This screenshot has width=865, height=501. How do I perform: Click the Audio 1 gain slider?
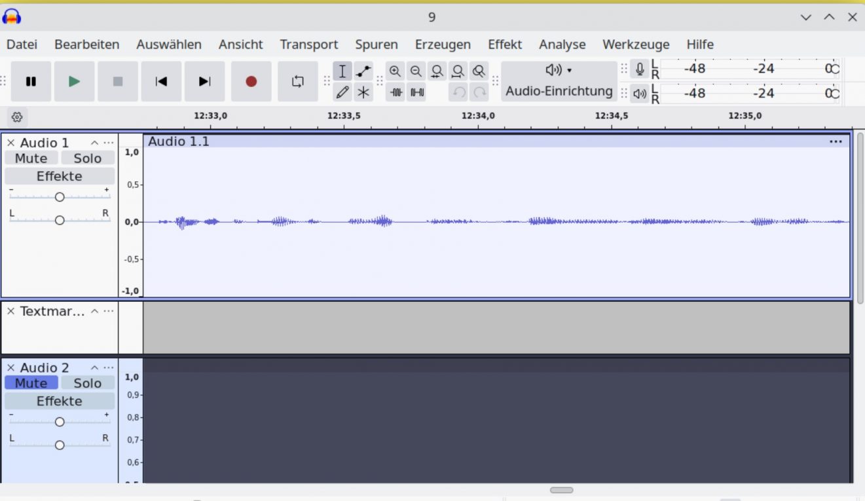(x=60, y=196)
